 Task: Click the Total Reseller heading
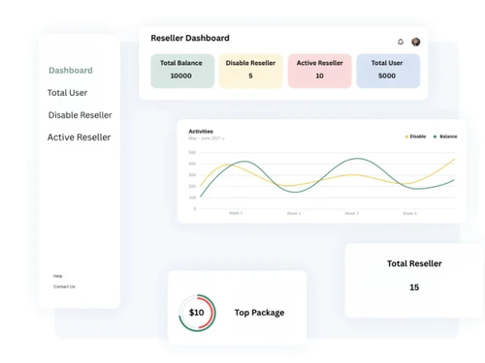pyautogui.click(x=414, y=263)
